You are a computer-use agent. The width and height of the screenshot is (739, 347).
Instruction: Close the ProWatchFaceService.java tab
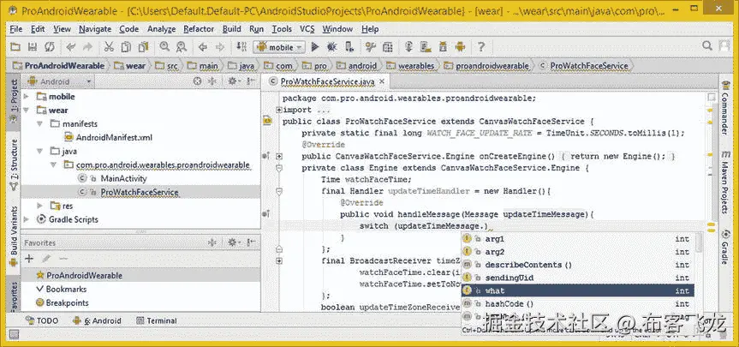point(382,81)
